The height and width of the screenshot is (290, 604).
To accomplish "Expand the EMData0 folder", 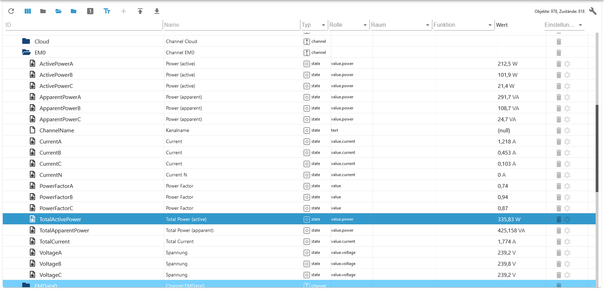I will pyautogui.click(x=26, y=285).
